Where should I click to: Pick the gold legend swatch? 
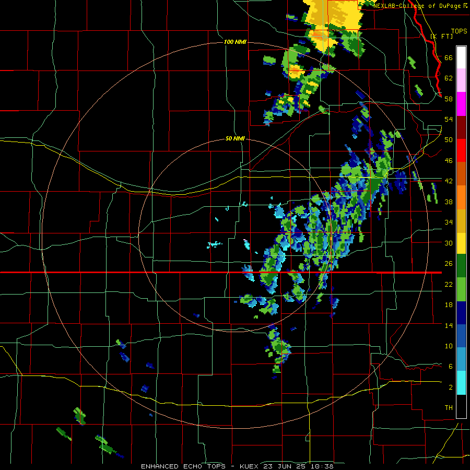[x=461, y=221]
